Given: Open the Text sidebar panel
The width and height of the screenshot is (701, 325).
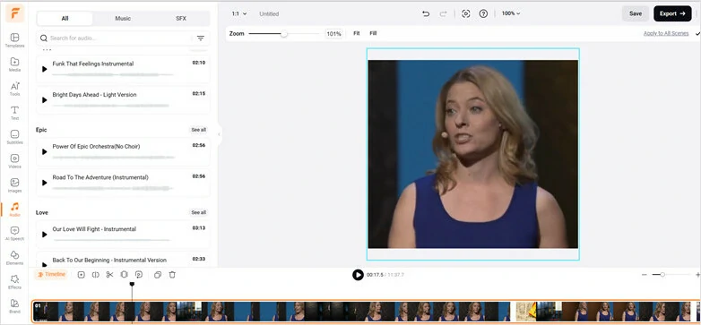Looking at the screenshot, I should pos(14,113).
